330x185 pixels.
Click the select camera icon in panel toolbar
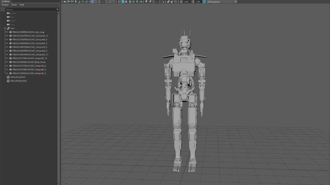[x=65, y=2]
